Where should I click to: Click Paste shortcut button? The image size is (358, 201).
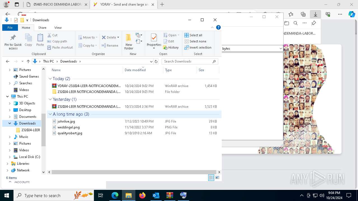[x=60, y=47]
